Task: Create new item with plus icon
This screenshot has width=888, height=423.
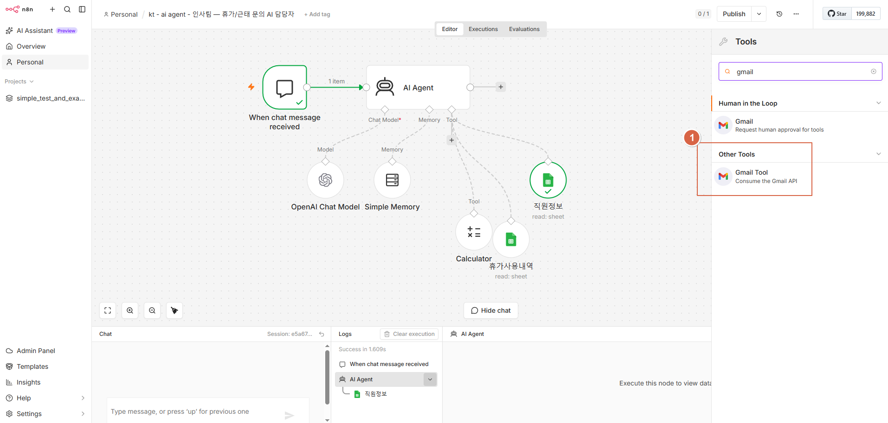Action: pyautogui.click(x=52, y=9)
